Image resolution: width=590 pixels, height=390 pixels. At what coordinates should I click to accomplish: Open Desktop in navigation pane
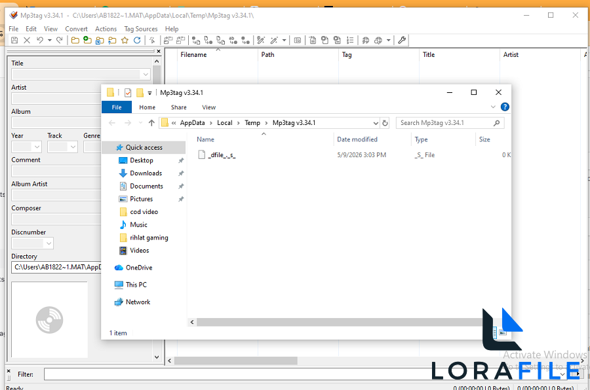click(x=142, y=160)
